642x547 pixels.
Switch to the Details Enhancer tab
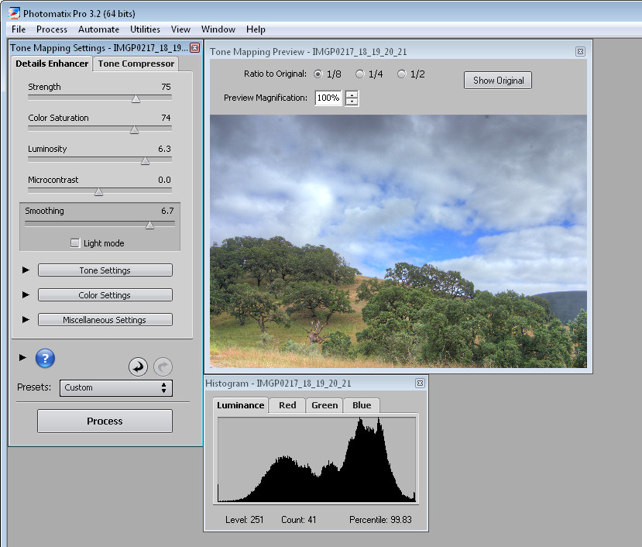tap(52, 64)
